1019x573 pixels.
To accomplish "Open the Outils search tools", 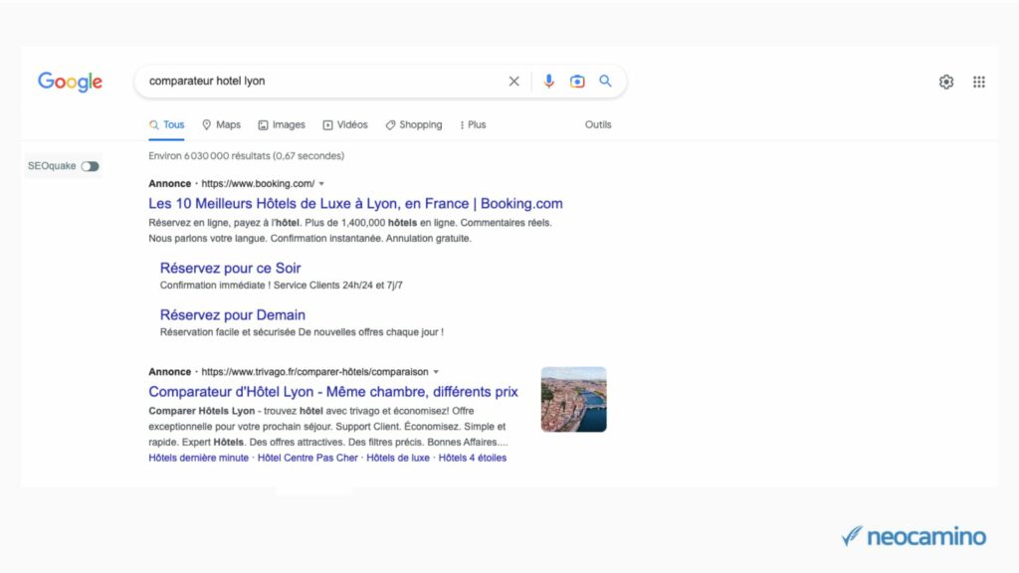I will (598, 124).
